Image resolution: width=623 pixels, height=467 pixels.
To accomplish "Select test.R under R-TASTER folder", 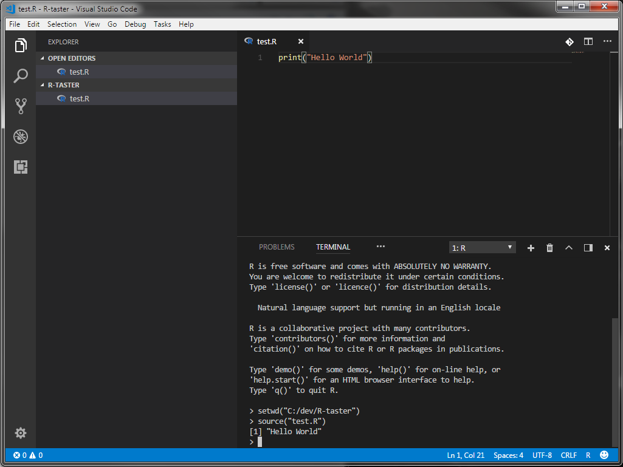I will pos(79,98).
